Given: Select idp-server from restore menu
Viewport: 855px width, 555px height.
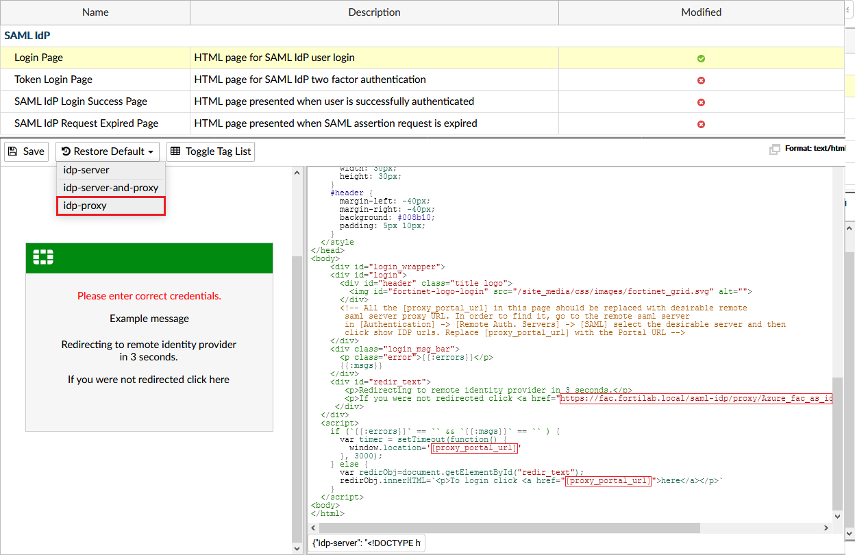Looking at the screenshot, I should [86, 170].
